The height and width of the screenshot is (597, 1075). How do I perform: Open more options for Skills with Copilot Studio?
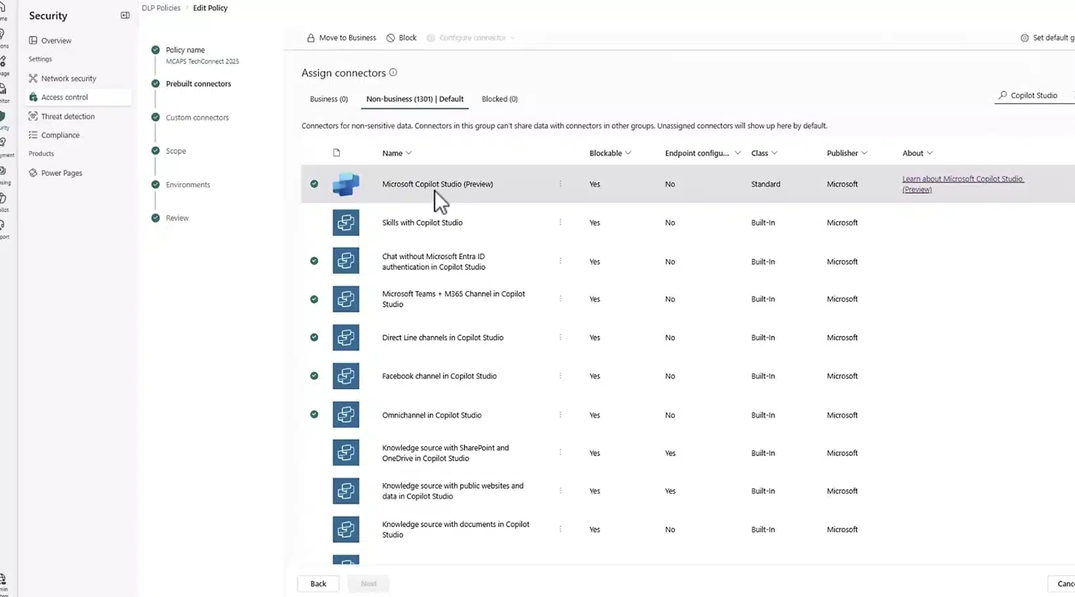point(560,222)
